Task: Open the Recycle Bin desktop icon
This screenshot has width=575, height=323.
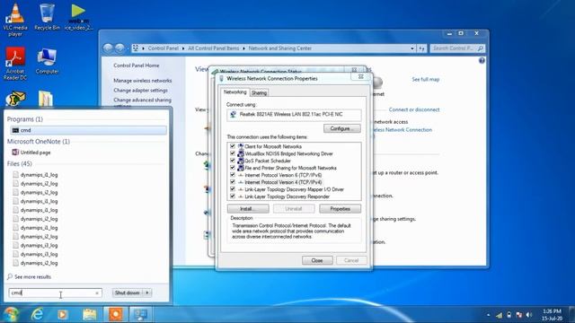Action: tap(47, 17)
